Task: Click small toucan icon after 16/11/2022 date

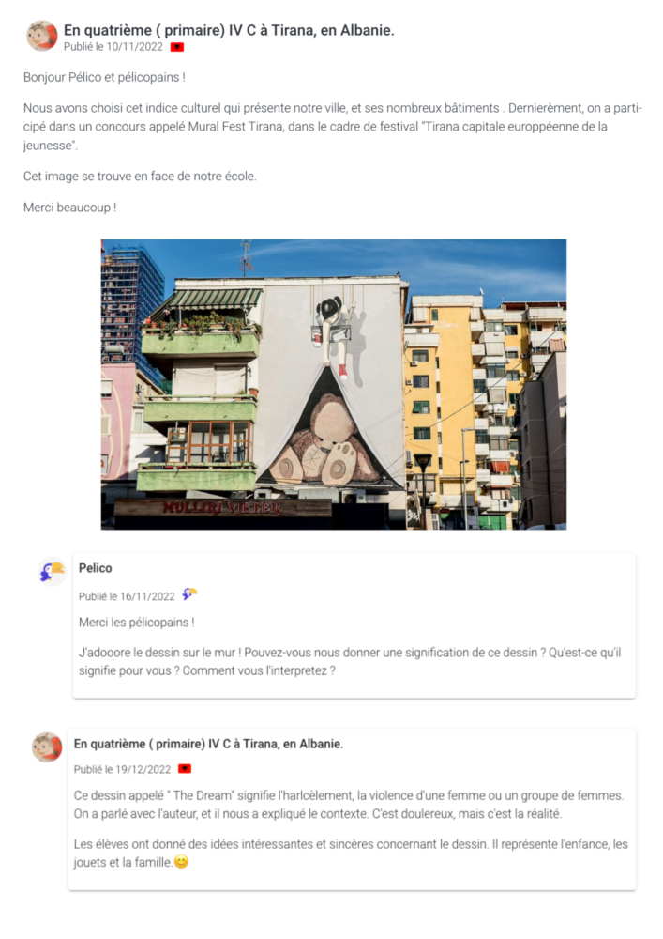Action: [x=190, y=594]
